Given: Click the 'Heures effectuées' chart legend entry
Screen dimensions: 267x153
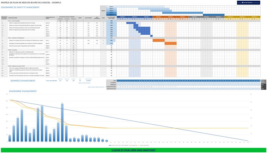Looking at the screenshot, I should [x=115, y=145].
